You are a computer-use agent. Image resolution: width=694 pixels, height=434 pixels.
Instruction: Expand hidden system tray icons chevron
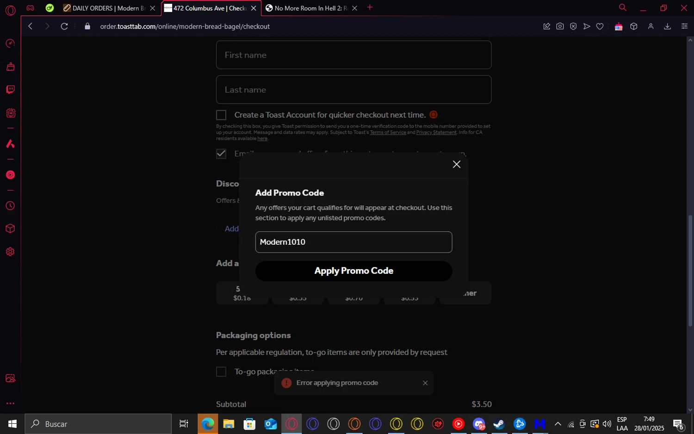pos(558,424)
